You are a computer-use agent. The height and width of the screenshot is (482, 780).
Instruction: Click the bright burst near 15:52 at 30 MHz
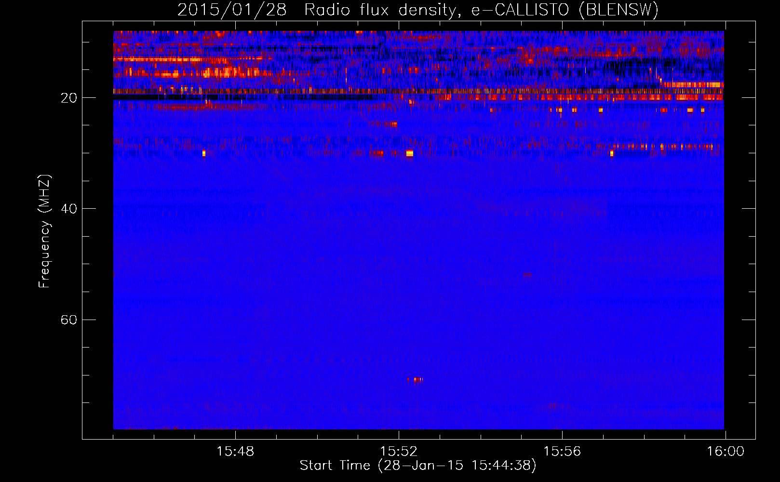(x=409, y=153)
